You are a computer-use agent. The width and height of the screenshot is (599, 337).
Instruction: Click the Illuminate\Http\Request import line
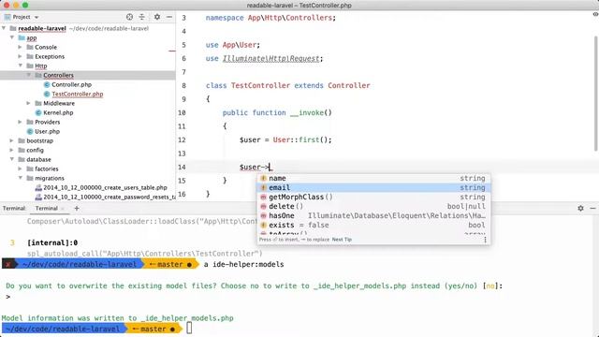[x=264, y=58]
